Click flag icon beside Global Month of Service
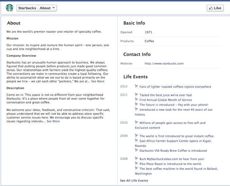 (137, 100)
